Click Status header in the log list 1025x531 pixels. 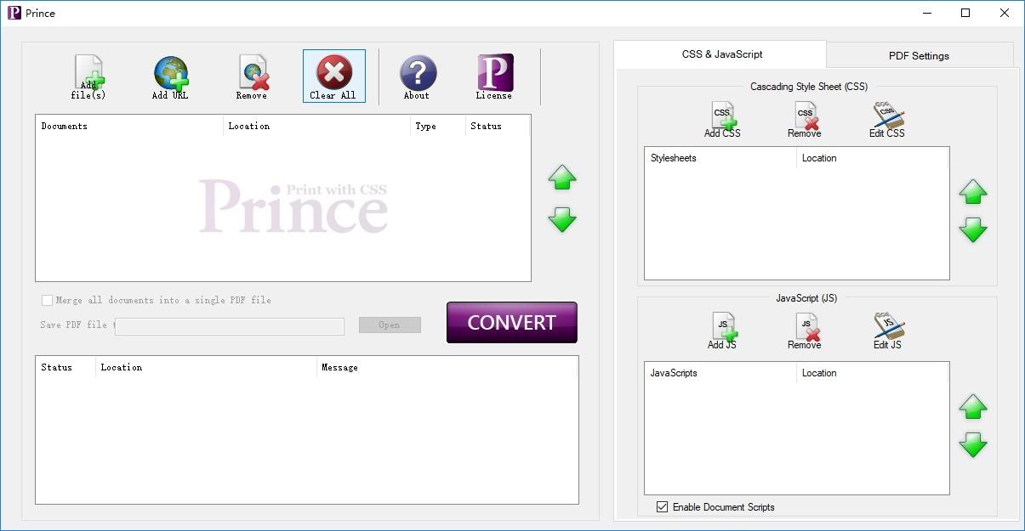[65, 367]
